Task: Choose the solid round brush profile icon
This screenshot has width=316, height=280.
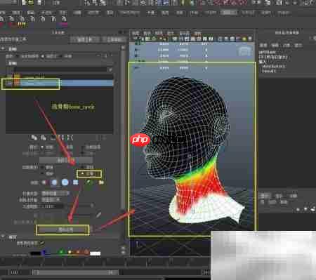Action: [65, 182]
